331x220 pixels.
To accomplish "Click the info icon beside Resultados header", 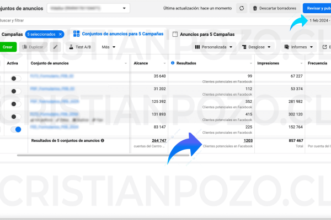I will point(173,63).
